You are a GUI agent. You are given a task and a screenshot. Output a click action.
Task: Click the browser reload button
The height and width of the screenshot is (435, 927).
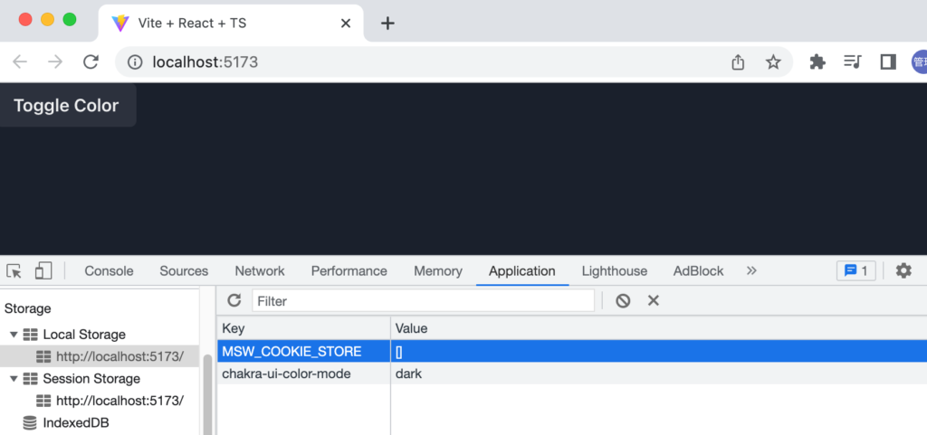click(91, 61)
